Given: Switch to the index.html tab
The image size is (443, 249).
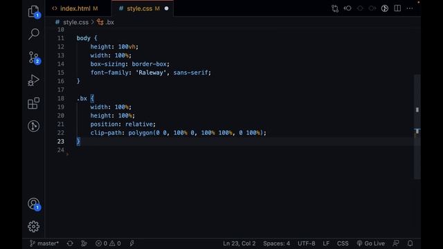Looking at the screenshot, I should click(75, 8).
